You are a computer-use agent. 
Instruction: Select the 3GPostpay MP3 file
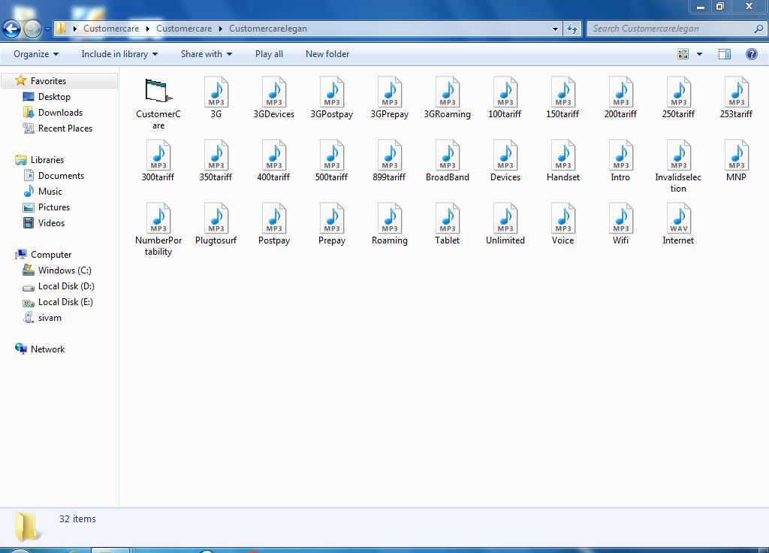(x=332, y=98)
